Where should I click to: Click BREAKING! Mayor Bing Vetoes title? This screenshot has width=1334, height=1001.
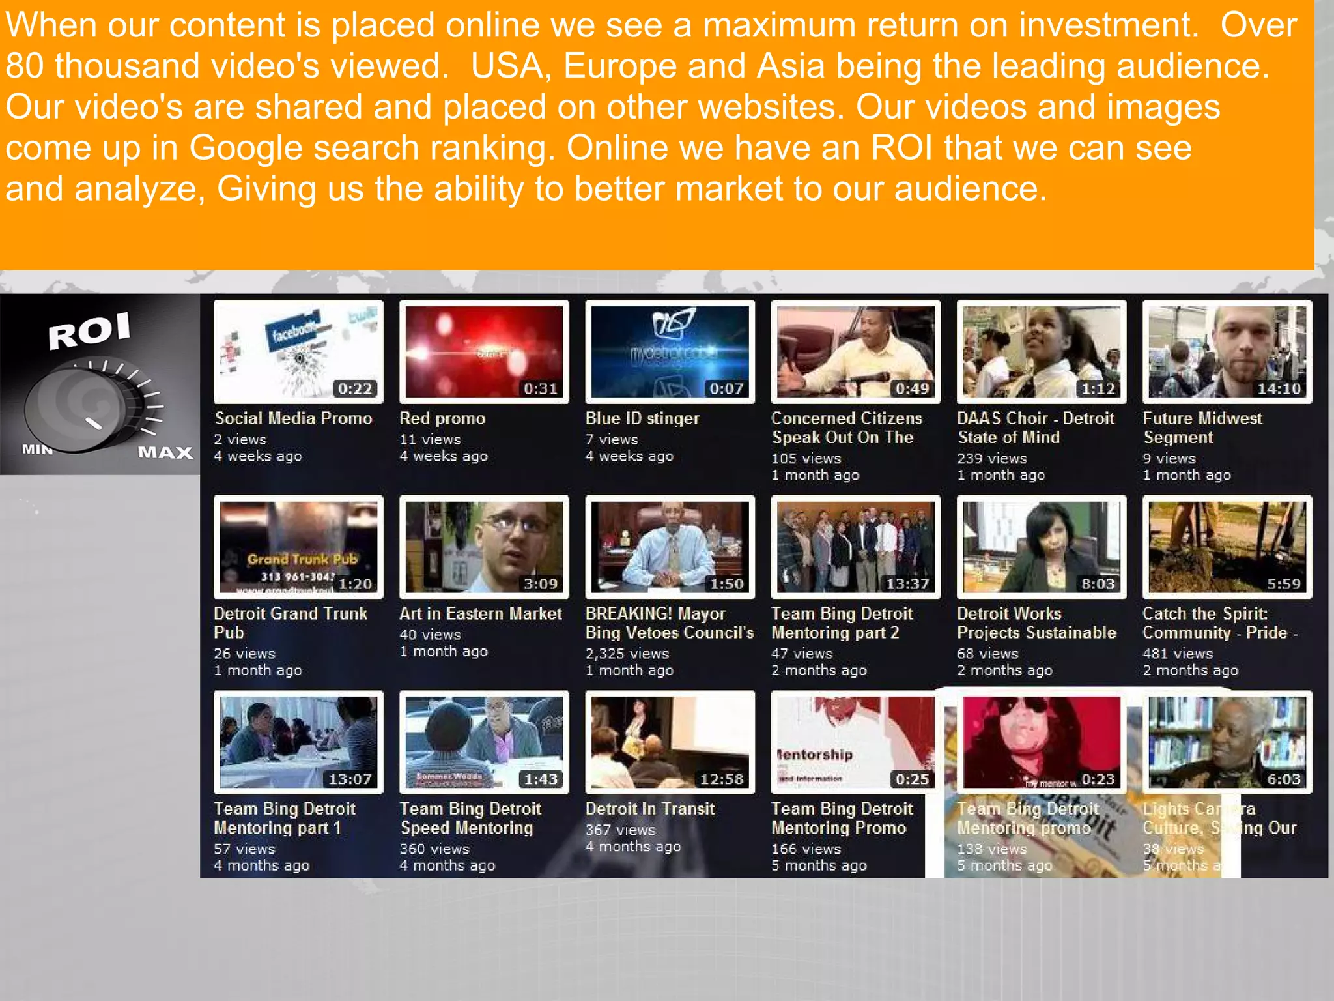(670, 622)
